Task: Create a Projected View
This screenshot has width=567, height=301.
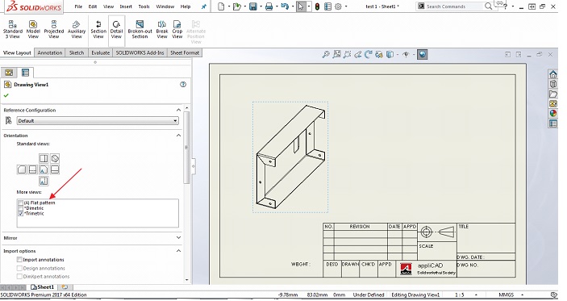Action: pyautogui.click(x=53, y=29)
